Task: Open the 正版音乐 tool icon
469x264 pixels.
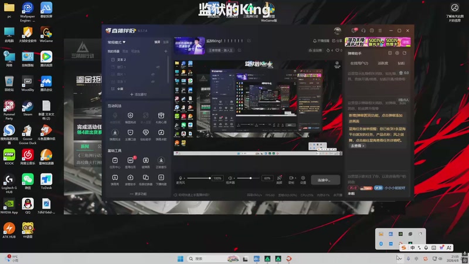Action: [x=161, y=160]
